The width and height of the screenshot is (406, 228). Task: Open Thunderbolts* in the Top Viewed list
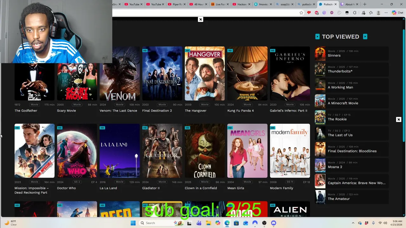pyautogui.click(x=351, y=70)
